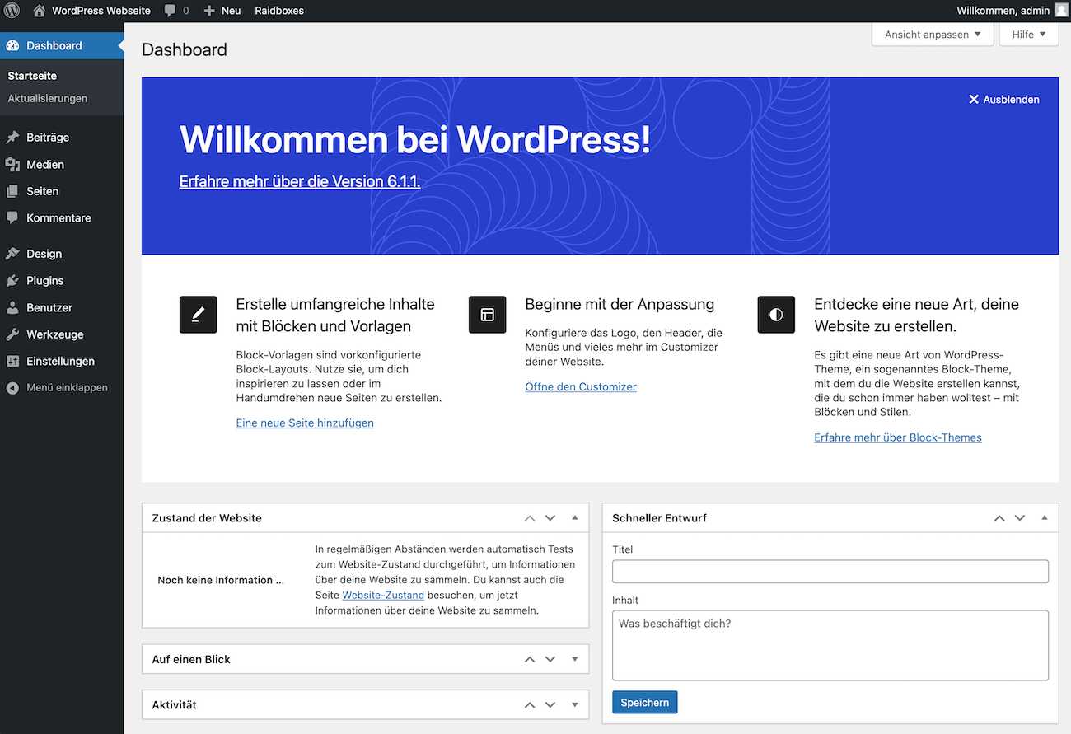
Task: Move Schneller Entwurf box up
Action: coord(999,518)
